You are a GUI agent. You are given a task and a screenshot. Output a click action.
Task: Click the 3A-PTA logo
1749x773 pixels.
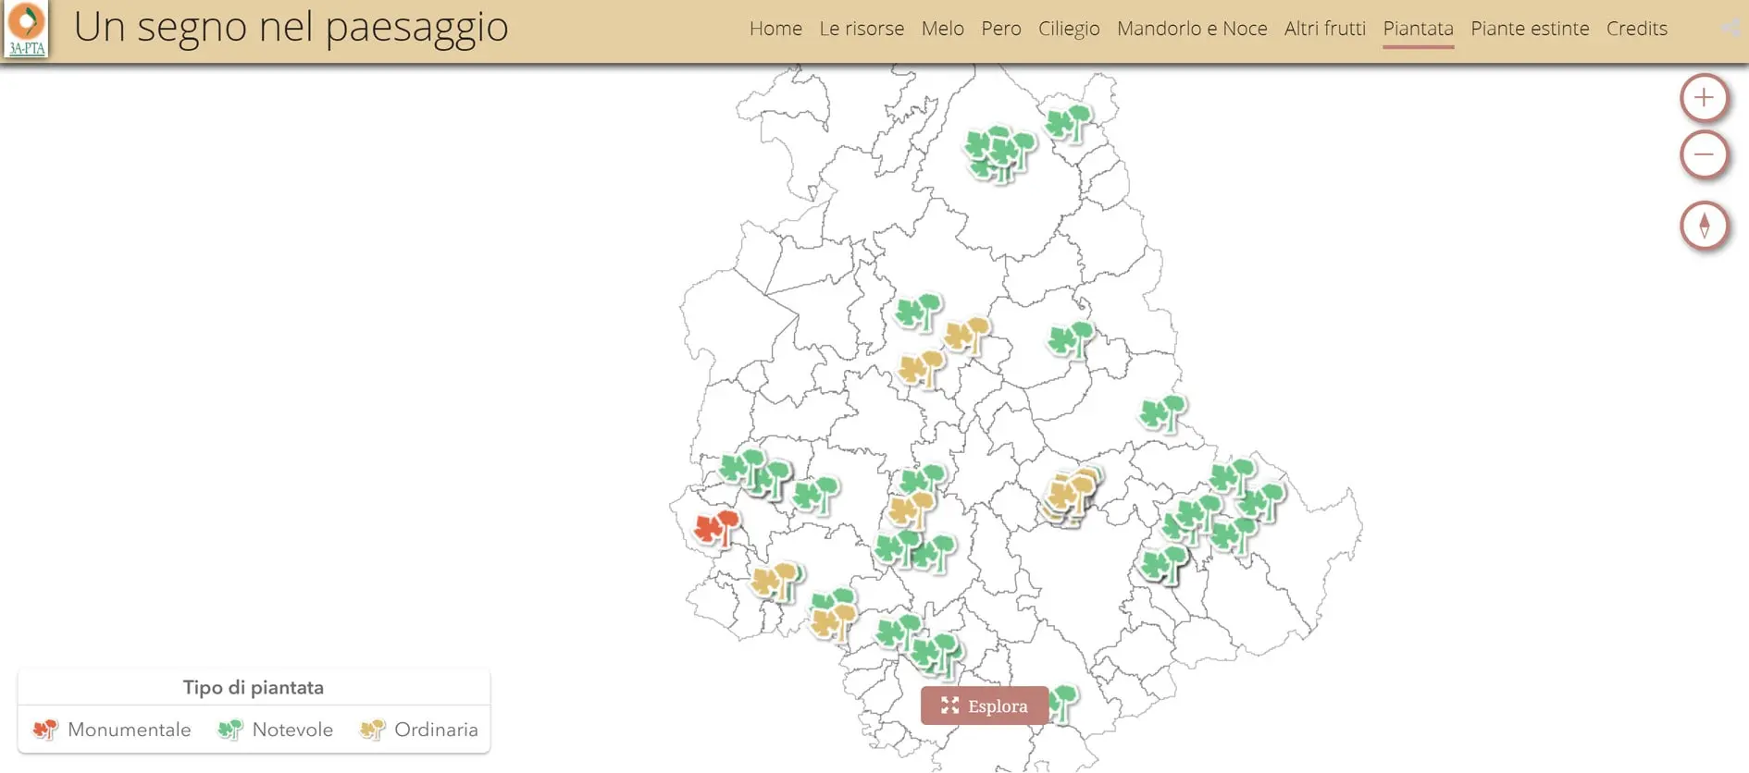(26, 30)
